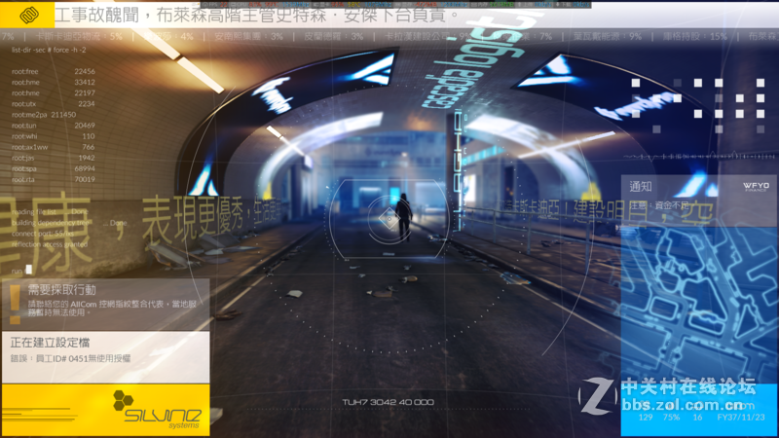
Task: Click the audio waveform line under the dot grid
Action: 699,157
